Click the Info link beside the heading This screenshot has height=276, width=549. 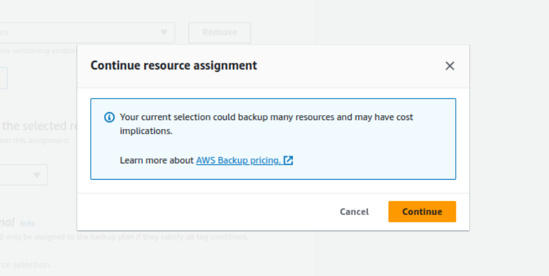[27, 224]
